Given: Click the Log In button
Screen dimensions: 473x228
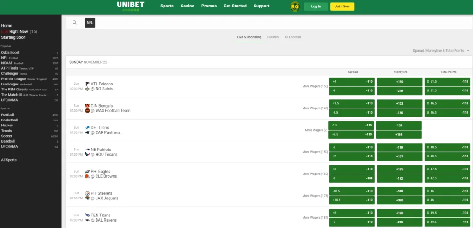Looking at the screenshot, I should click(x=316, y=6).
